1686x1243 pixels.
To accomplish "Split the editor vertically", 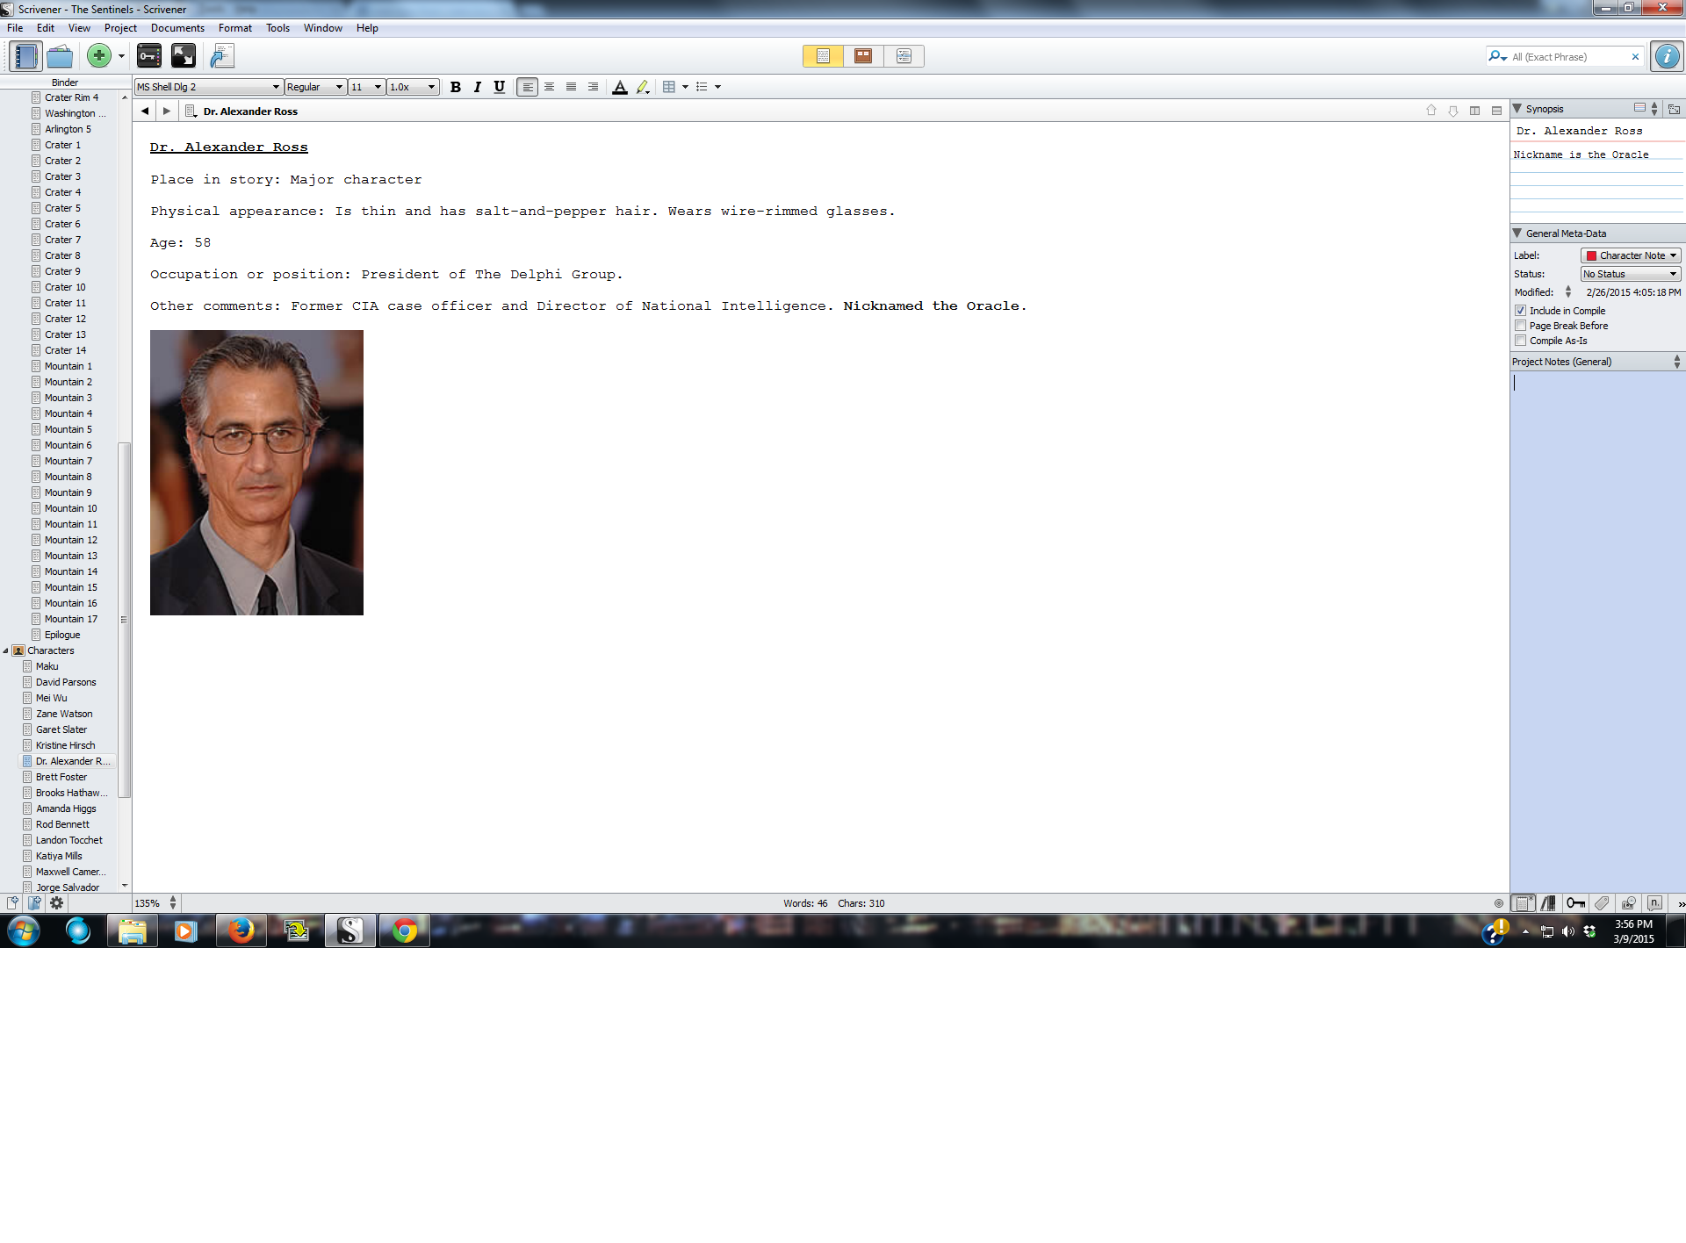I will (1474, 111).
